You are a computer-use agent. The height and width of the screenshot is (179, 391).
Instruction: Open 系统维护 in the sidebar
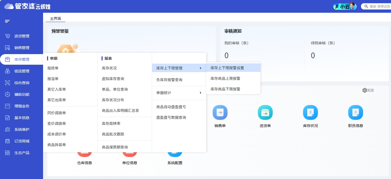coord(22,129)
